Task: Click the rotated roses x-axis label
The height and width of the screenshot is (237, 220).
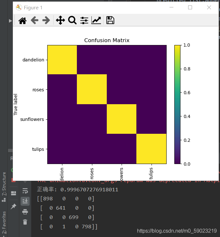Action: pyautogui.click(x=92, y=174)
